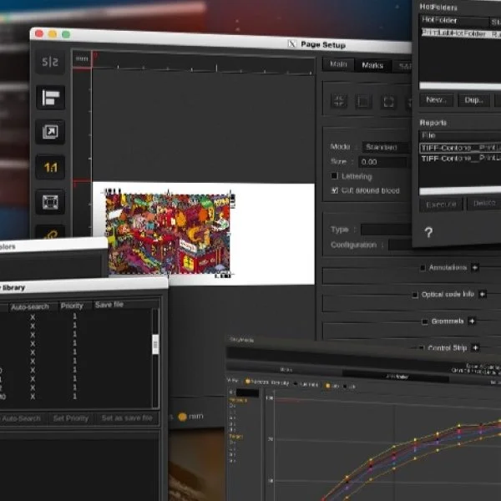Select the grid marks icon in Marks tab
The image size is (501, 501).
[363, 102]
